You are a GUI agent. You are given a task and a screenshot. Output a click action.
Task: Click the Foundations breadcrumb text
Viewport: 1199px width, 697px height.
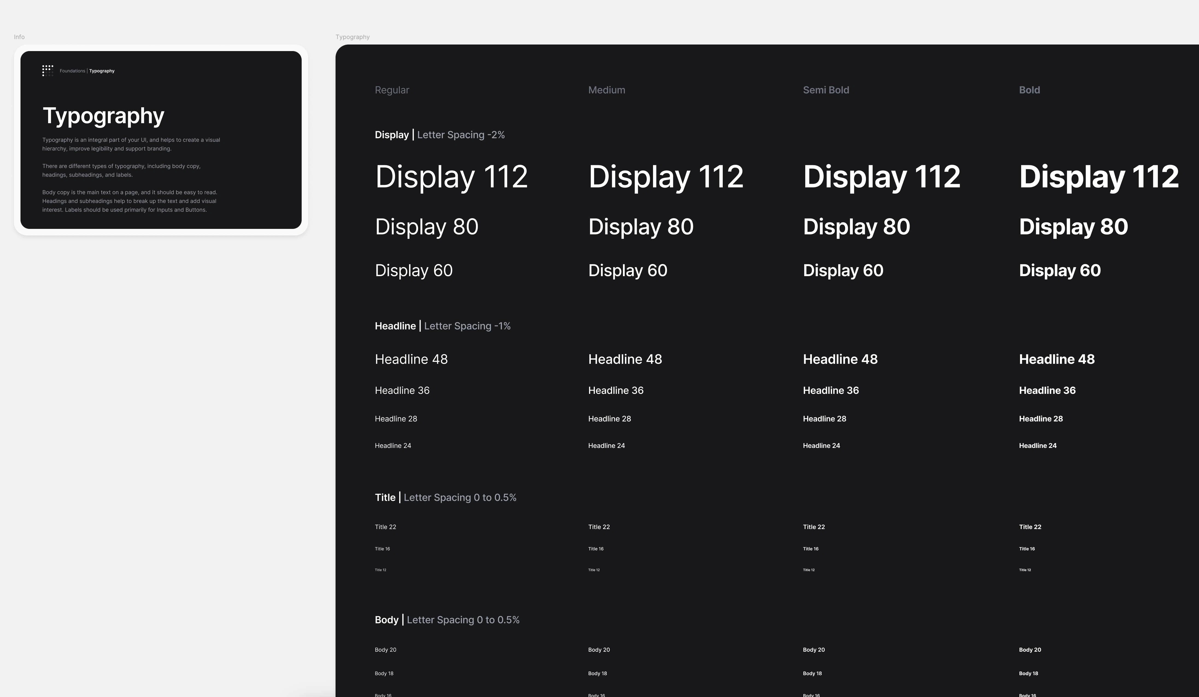(72, 71)
